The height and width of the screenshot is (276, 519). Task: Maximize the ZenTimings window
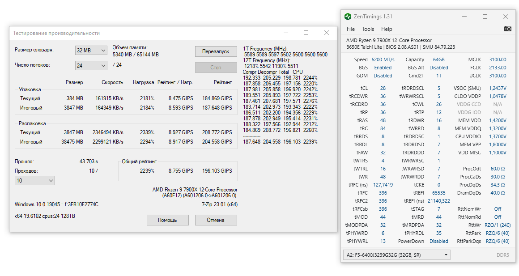[x=485, y=17]
